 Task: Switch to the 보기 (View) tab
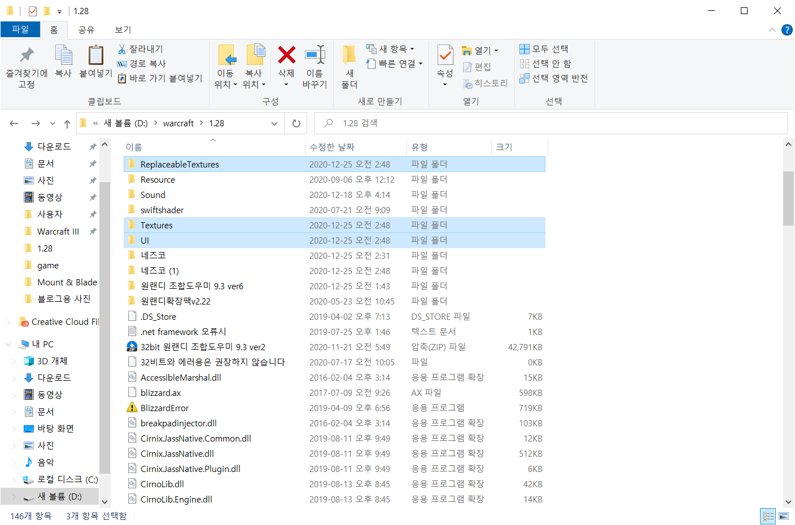coord(123,30)
